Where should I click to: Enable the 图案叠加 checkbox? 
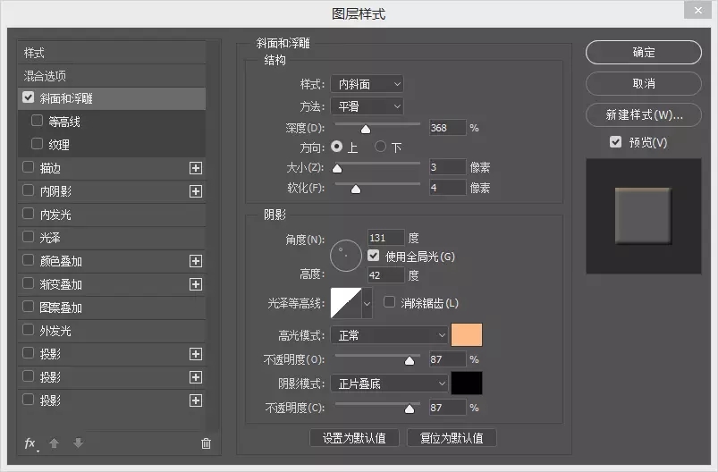tap(29, 307)
